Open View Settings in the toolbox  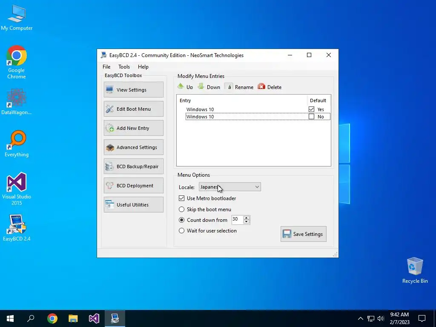pos(133,89)
